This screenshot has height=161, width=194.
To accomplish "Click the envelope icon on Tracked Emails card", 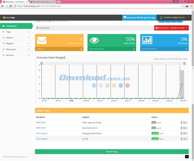I will click(42, 40).
